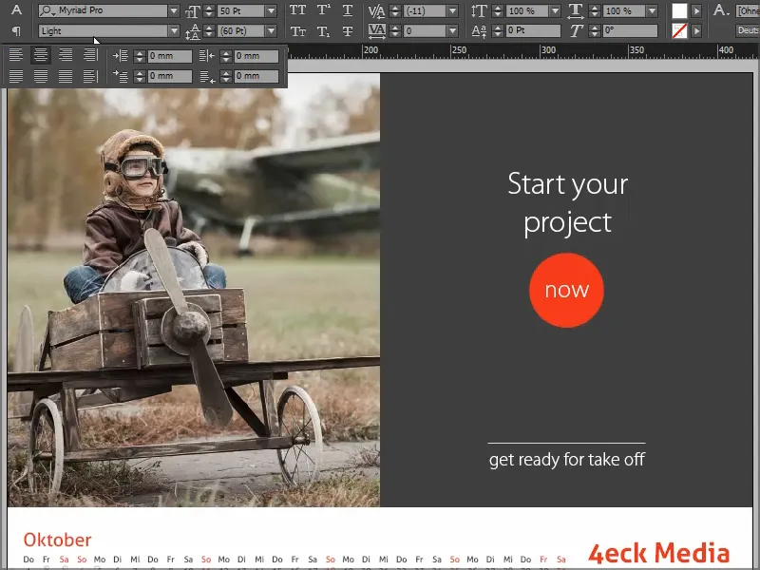This screenshot has width=760, height=570.
Task: Click the font size stepper arrows
Action: (209, 10)
